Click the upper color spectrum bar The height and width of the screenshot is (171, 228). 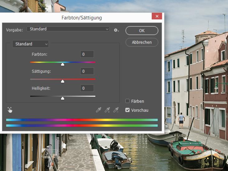point(82,120)
